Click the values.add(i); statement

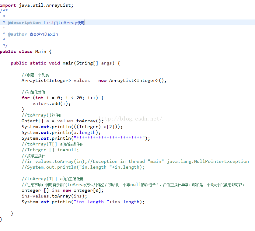[51, 103]
